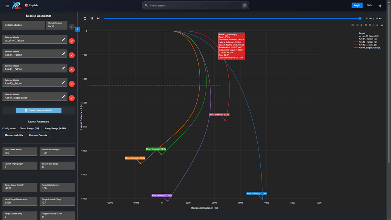
Task: Click the Launch Altitude input
Action: pyautogui.click(x=57, y=151)
